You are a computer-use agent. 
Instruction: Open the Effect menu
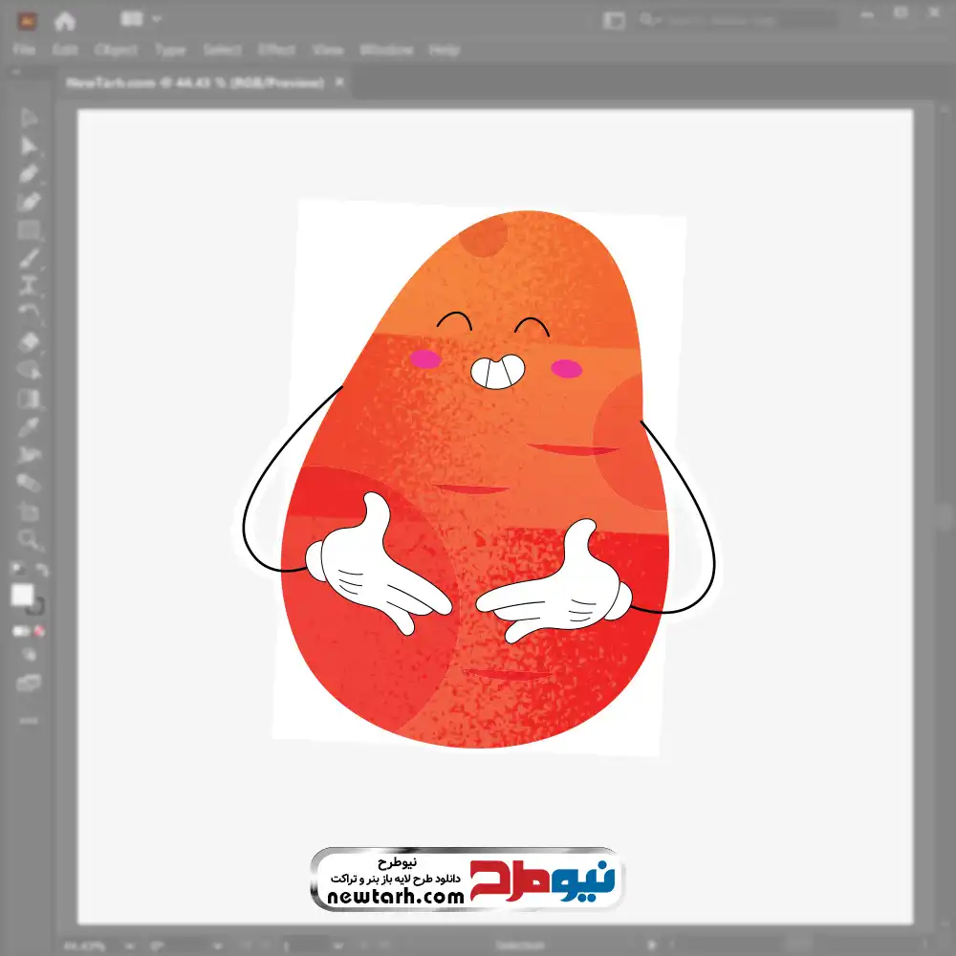pos(276,50)
